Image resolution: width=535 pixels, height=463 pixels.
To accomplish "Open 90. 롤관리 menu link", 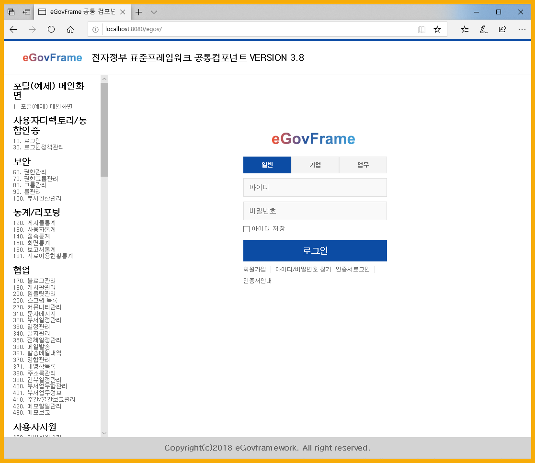I will coord(27,192).
